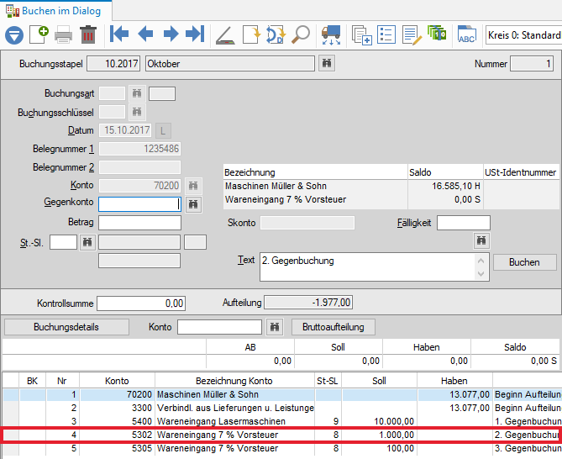Select row 3 Wareneingang Lasermaschinen
The image size is (562, 459).
click(x=281, y=421)
